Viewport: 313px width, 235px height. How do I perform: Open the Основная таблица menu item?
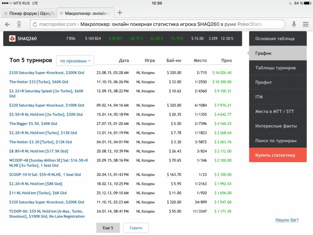click(278, 38)
